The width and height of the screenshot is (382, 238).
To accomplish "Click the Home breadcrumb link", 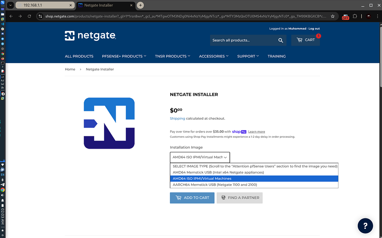I will pyautogui.click(x=70, y=69).
